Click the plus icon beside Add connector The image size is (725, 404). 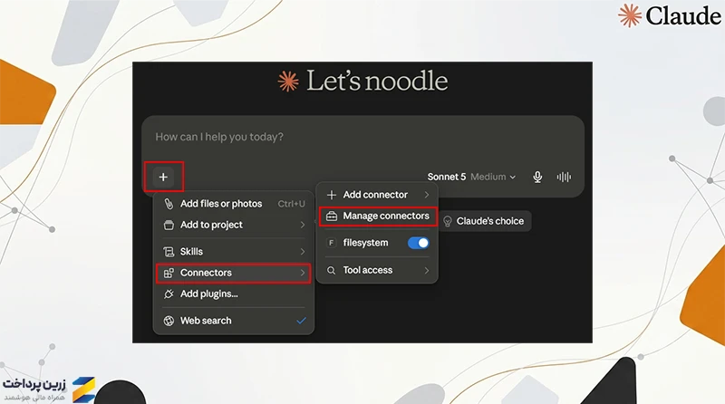click(x=332, y=195)
